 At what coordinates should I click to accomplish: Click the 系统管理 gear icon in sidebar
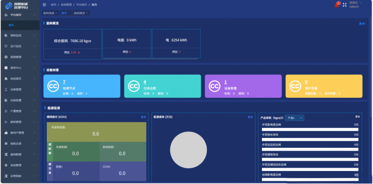coord(5,165)
